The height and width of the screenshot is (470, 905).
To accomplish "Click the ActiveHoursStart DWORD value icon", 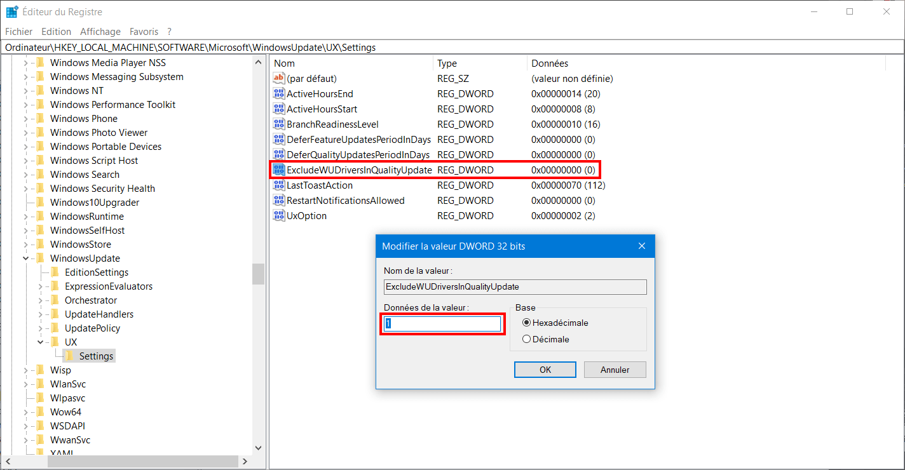I will (x=279, y=109).
